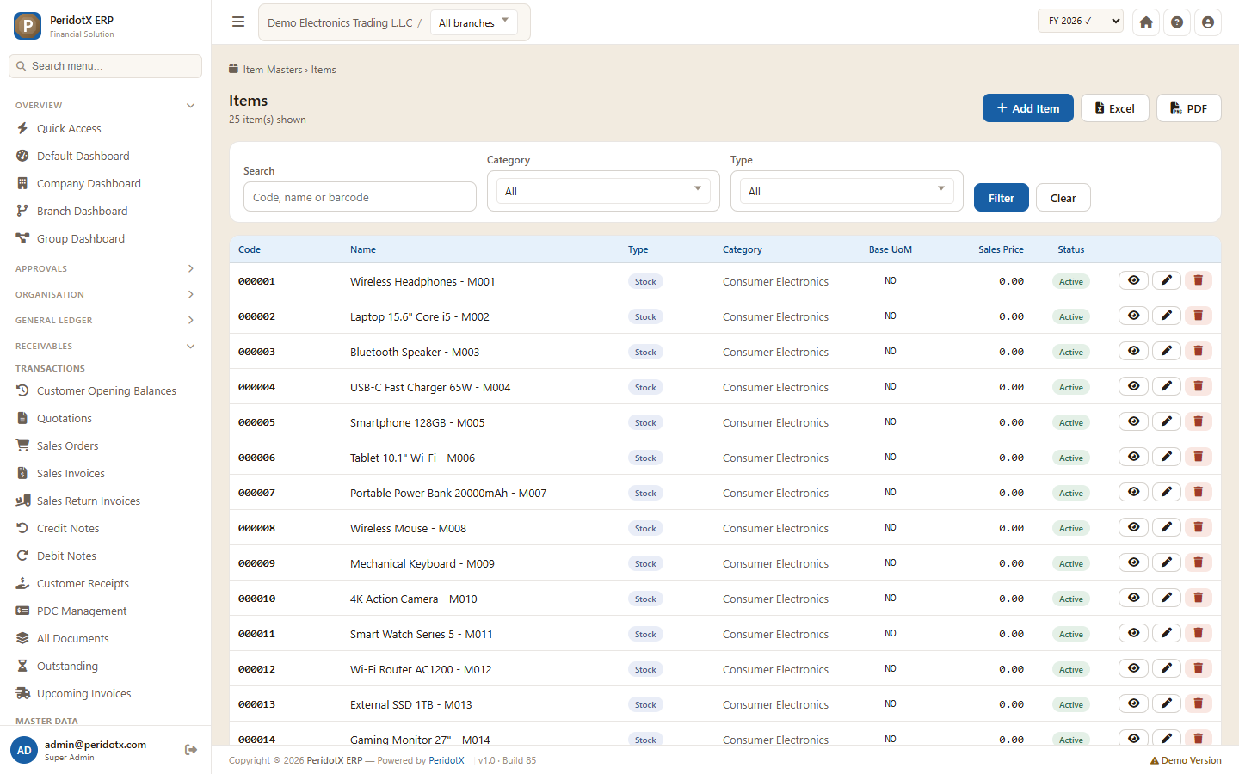Open the Type filter dropdown
Image resolution: width=1239 pixels, height=774 pixels.
click(x=847, y=191)
